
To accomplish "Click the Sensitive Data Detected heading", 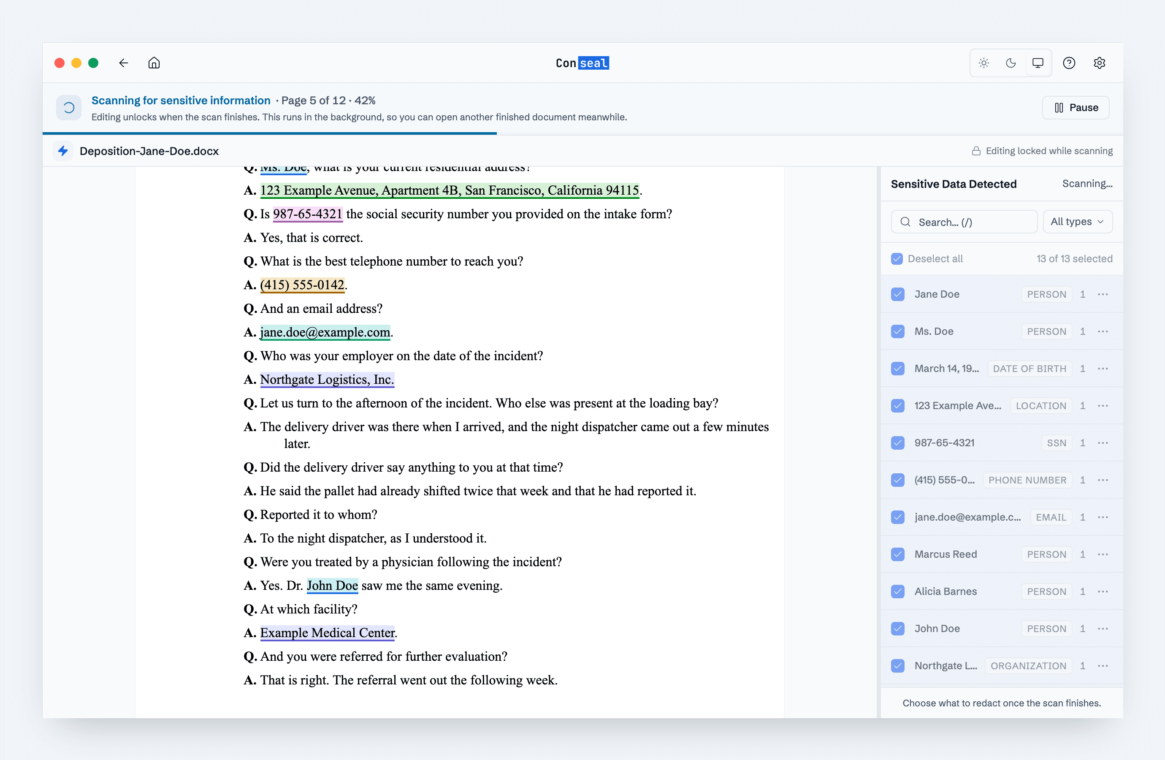I will [x=953, y=184].
